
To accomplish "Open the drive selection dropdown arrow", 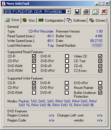I will point(69,12).
